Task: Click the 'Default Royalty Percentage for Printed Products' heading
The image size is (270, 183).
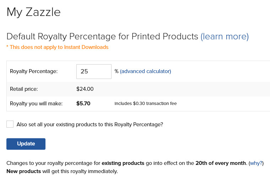Action: (x=102, y=37)
